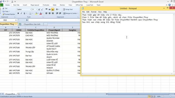Close the ChuyenMon-Thuy workbook tab
175x98 pixels.
click(x=16, y=24)
